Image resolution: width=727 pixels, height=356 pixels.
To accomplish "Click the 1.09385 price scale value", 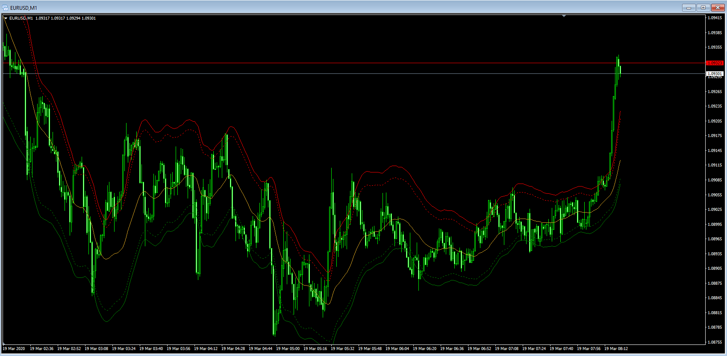I will click(x=715, y=32).
